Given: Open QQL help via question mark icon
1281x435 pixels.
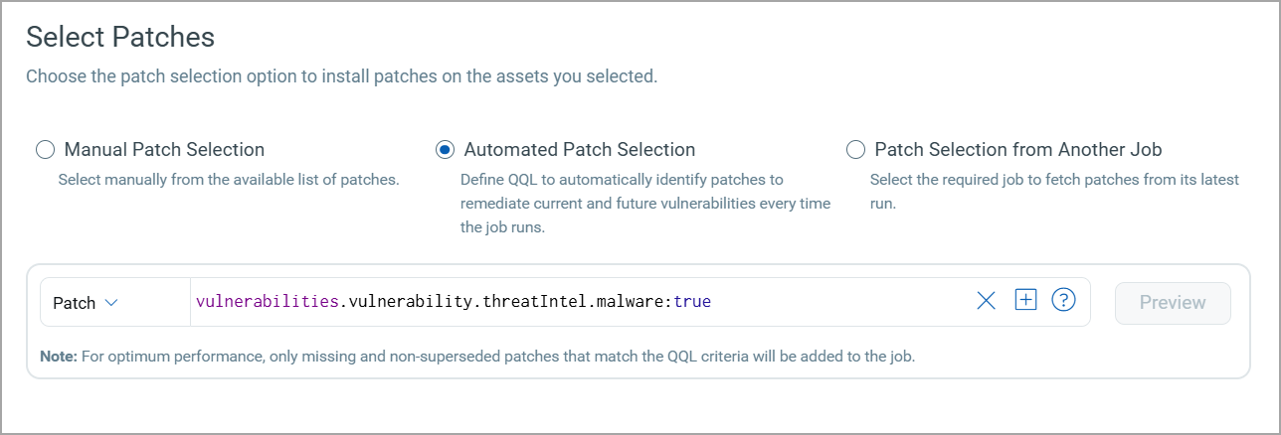Looking at the screenshot, I should tap(1063, 300).
